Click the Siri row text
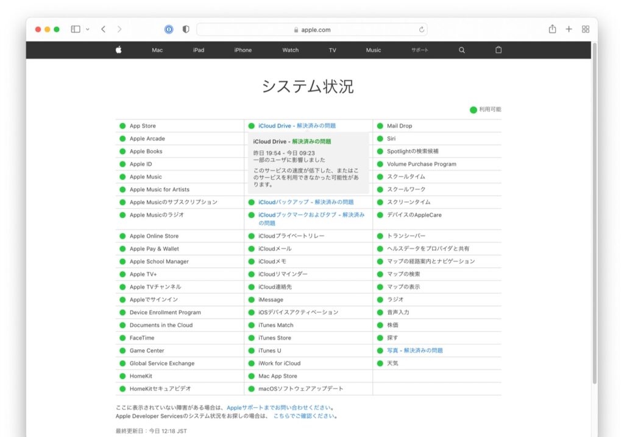The image size is (624, 437). point(391,138)
